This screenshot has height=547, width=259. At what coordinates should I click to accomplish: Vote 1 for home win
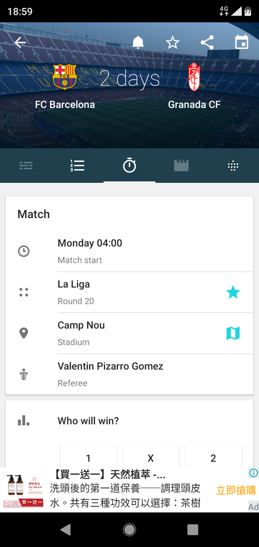[88, 457]
